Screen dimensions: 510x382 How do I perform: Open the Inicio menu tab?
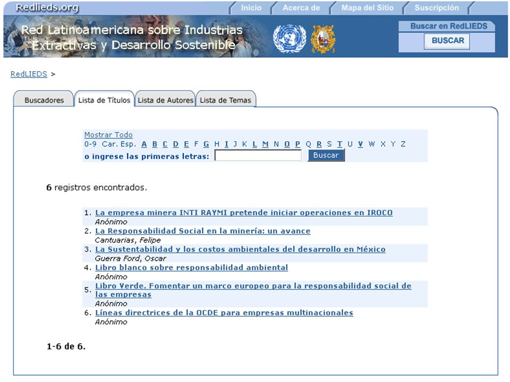[251, 8]
